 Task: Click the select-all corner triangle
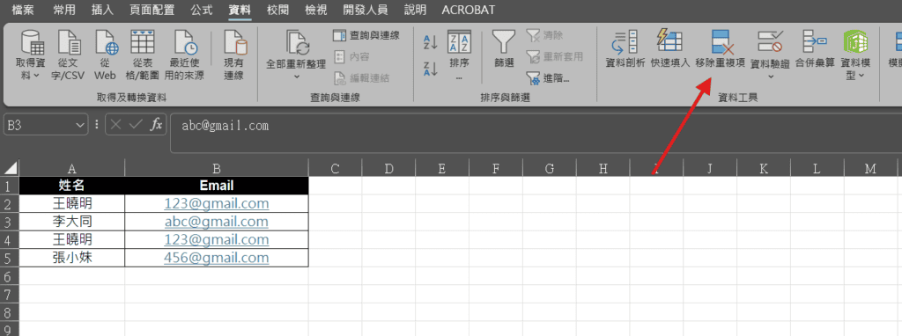[x=10, y=168]
